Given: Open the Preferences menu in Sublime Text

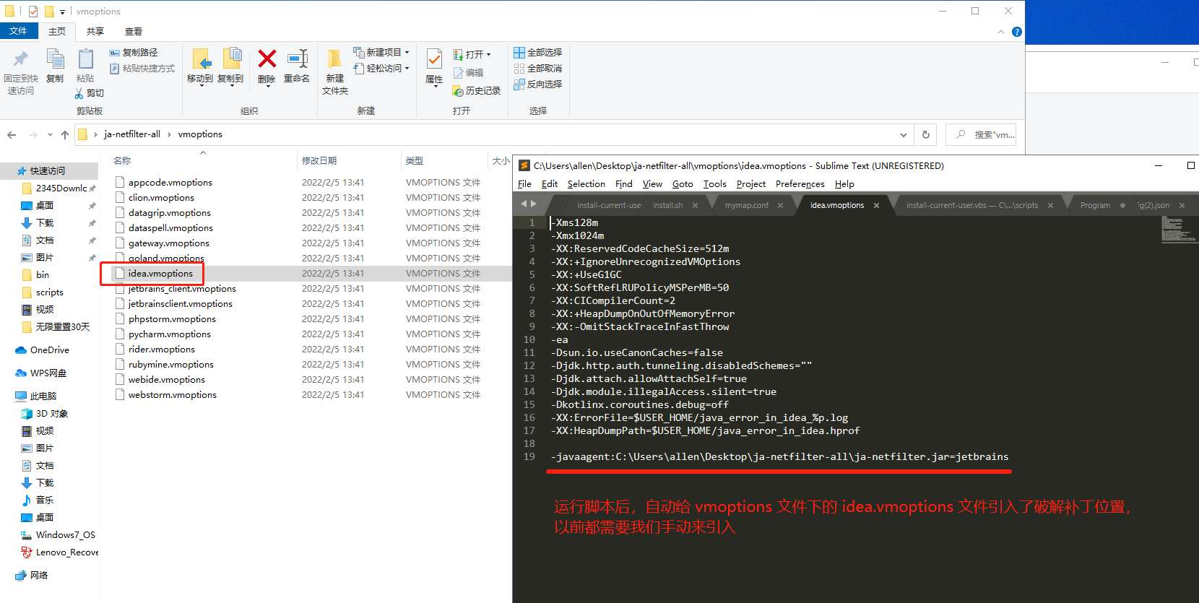Looking at the screenshot, I should [800, 184].
